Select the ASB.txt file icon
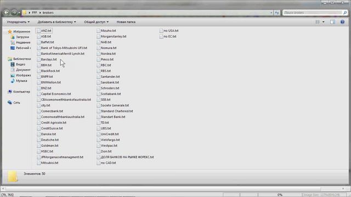 pyautogui.click(x=38, y=37)
